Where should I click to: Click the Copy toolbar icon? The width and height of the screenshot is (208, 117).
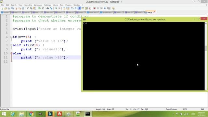point(31,8)
